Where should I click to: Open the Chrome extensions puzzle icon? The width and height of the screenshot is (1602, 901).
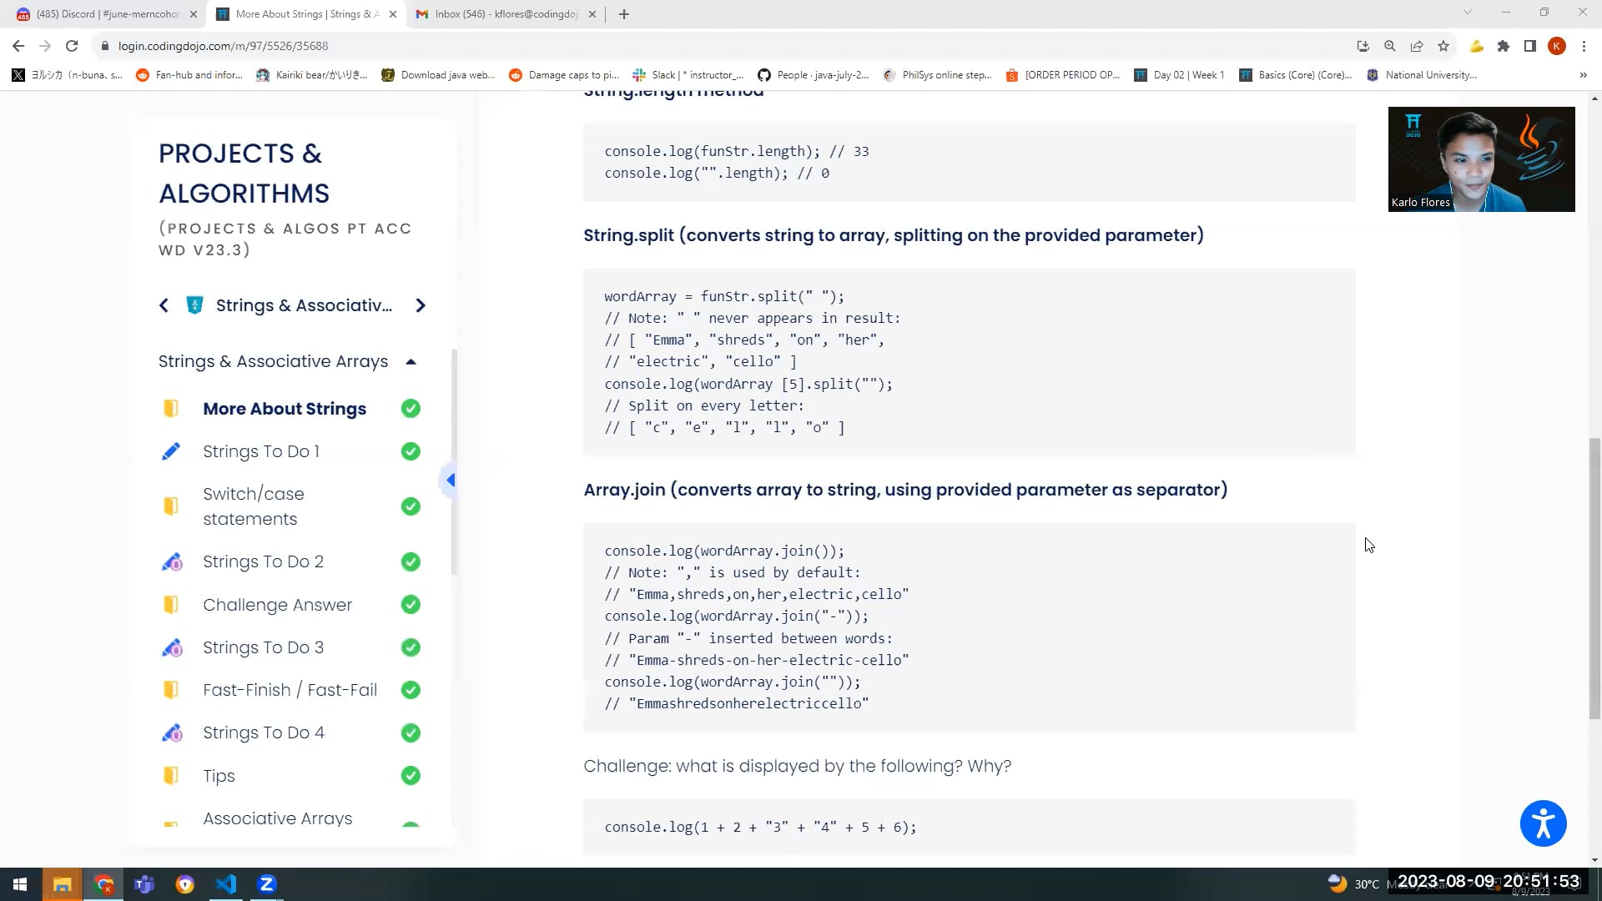(1504, 46)
